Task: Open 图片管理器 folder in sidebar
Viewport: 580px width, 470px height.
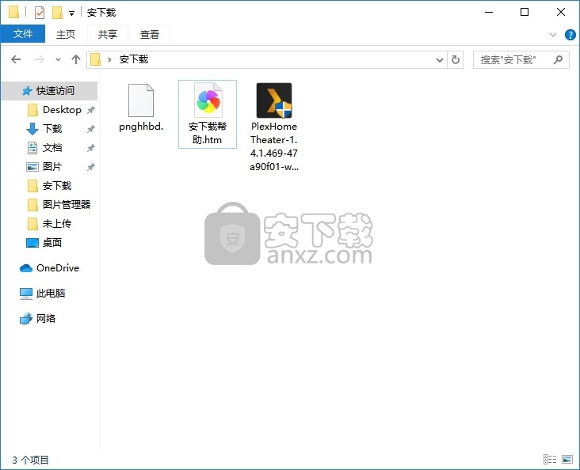Action: (67, 204)
